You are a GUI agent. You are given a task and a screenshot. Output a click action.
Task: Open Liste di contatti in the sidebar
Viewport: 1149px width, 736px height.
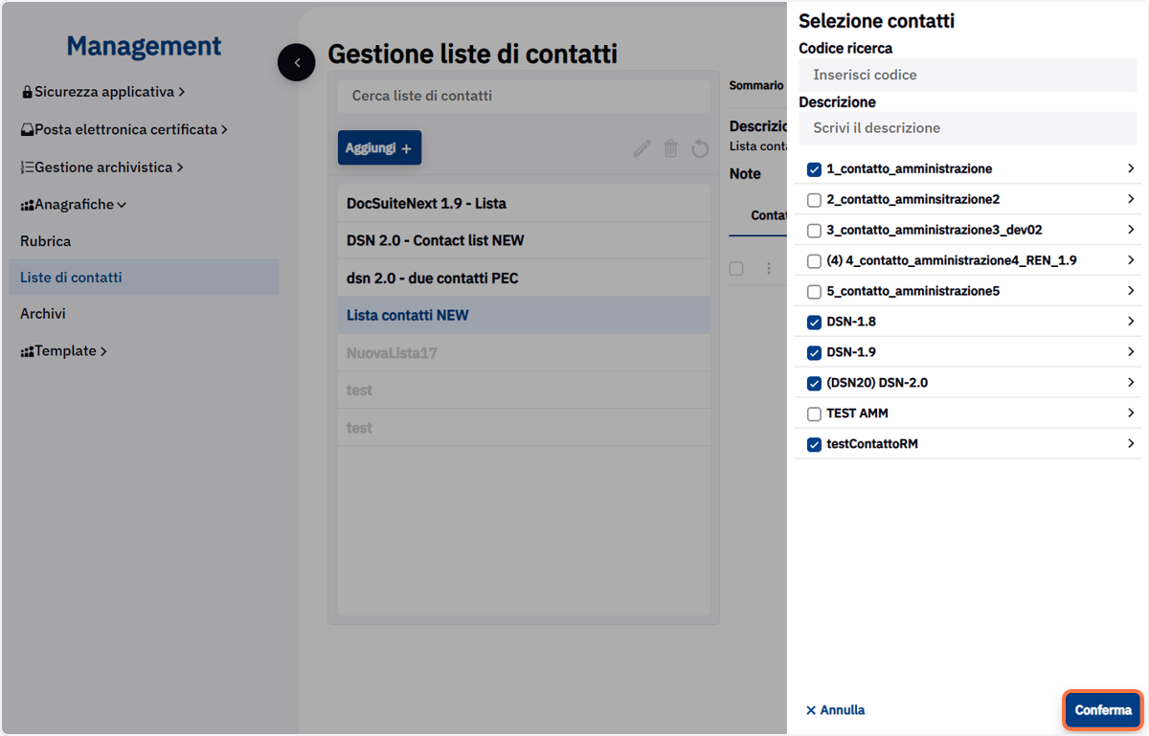pyautogui.click(x=144, y=278)
